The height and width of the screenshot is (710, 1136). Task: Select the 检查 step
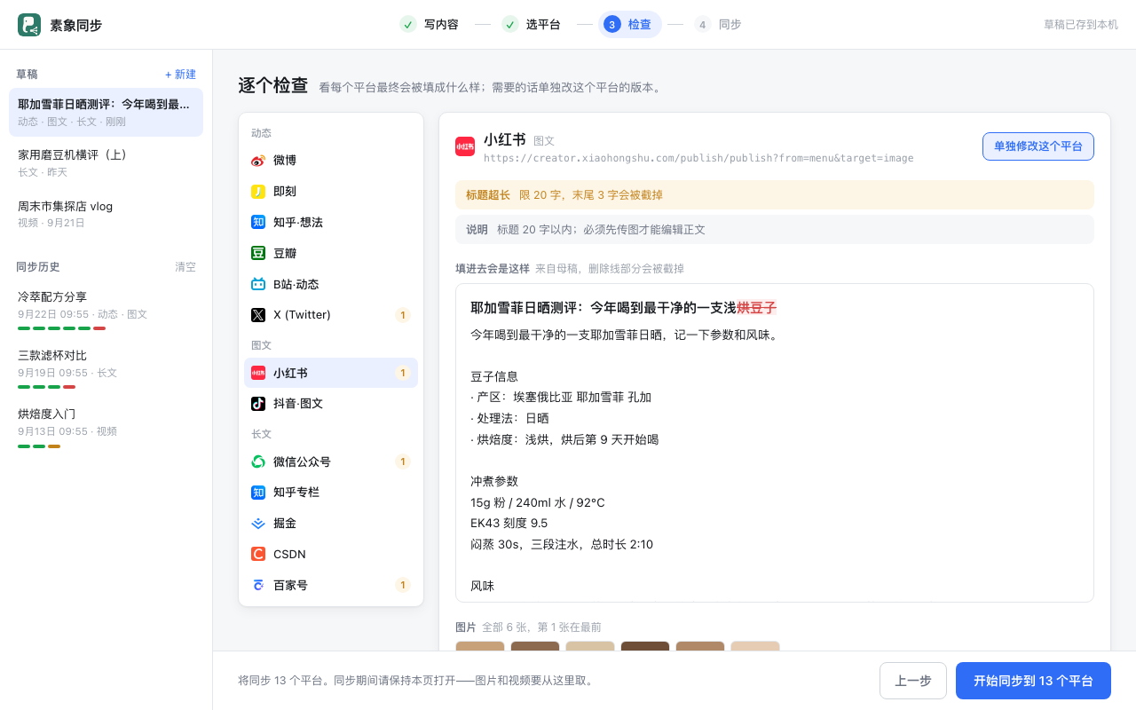click(630, 25)
